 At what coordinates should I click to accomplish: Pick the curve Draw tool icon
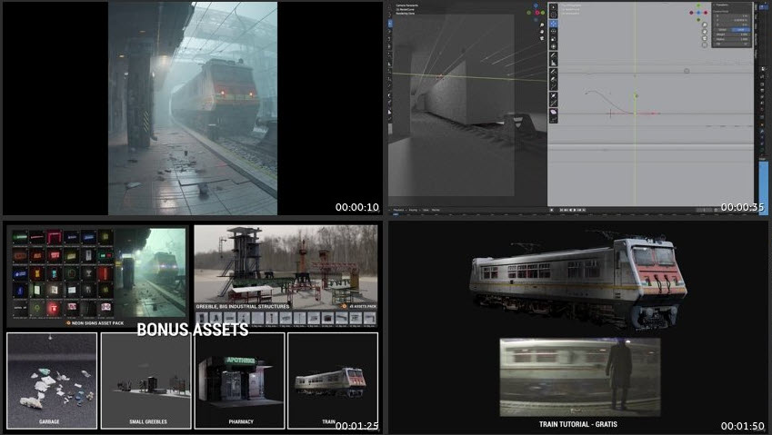click(x=554, y=72)
